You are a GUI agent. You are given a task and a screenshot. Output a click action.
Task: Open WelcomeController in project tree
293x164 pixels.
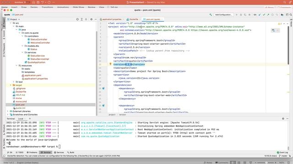point(40,42)
